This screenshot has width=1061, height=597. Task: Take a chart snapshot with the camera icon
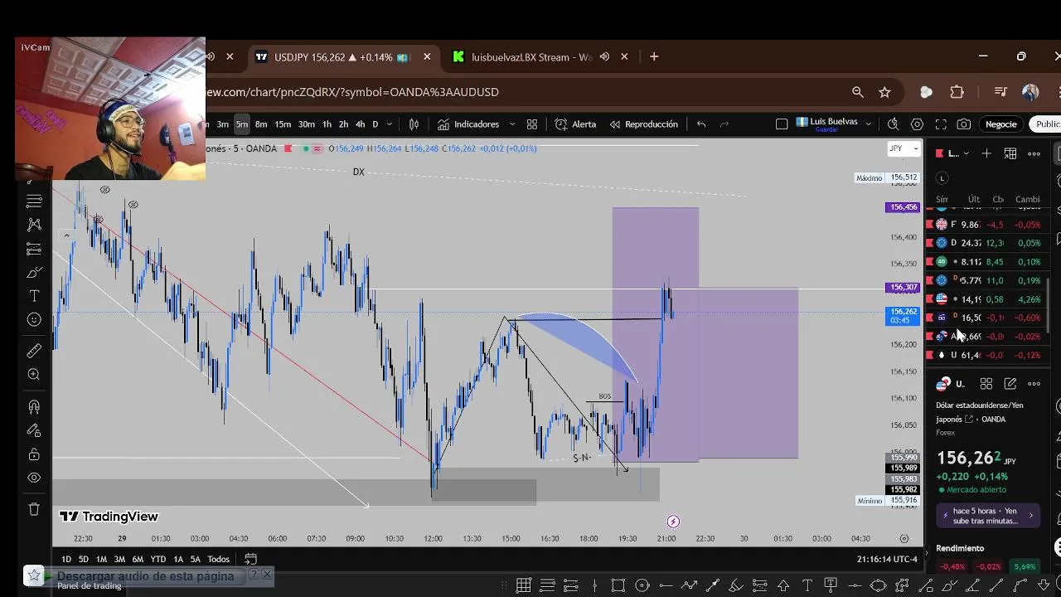(964, 124)
